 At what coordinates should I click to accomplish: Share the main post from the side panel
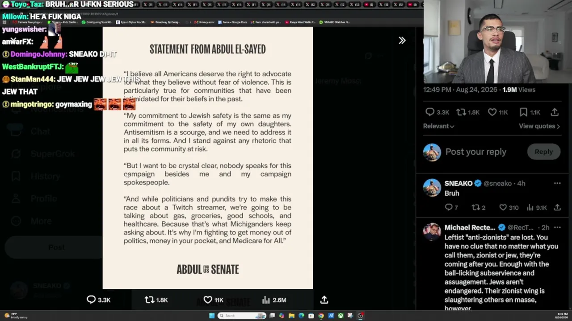(x=555, y=112)
